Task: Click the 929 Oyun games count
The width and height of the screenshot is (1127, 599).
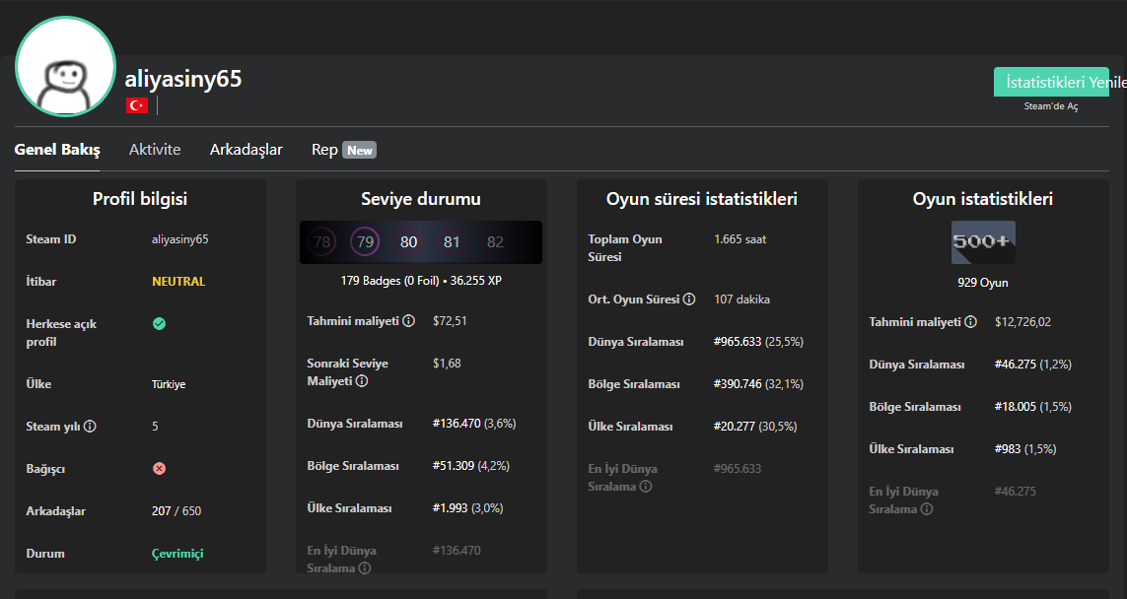Action: tap(982, 283)
